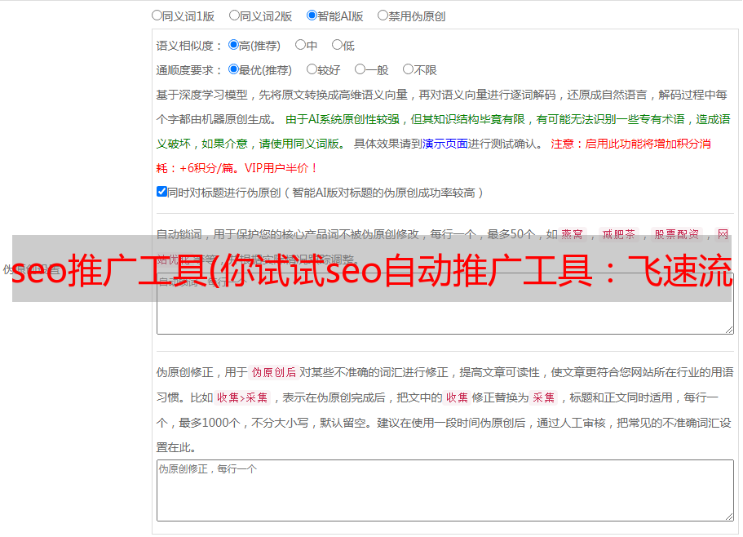Click the 收集>采集 example tag

coord(242,397)
